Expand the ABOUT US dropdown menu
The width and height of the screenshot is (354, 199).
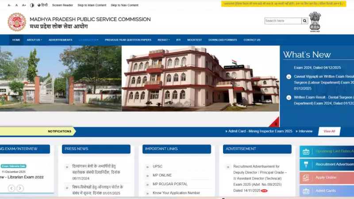[35, 40]
